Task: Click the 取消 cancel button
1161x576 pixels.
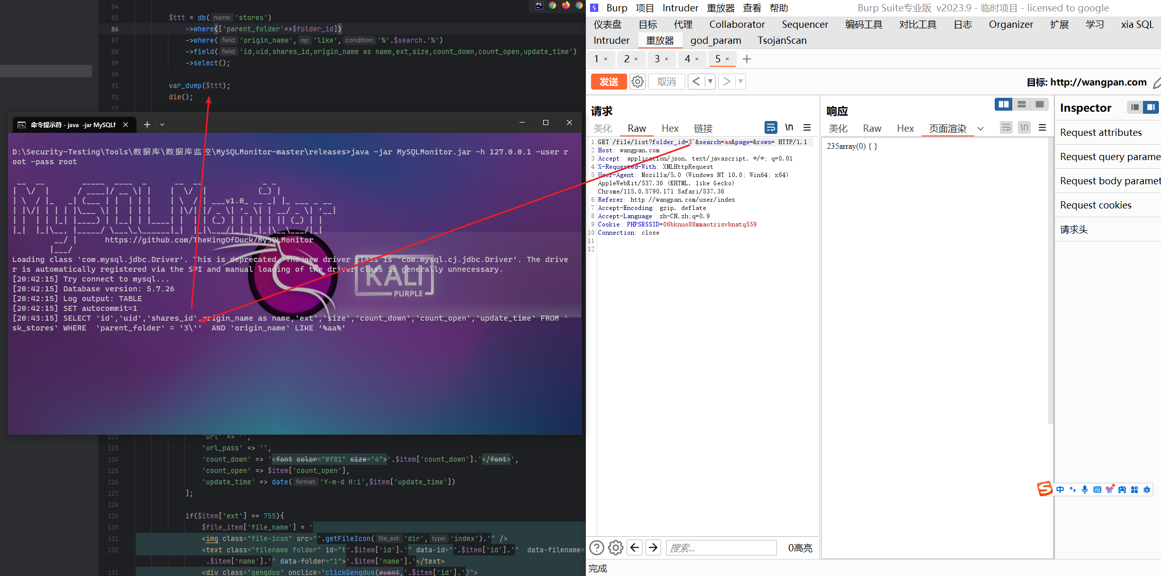Action: (x=667, y=82)
